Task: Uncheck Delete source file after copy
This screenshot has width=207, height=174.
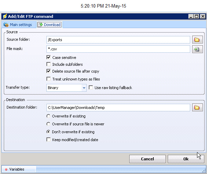Action: (48, 71)
